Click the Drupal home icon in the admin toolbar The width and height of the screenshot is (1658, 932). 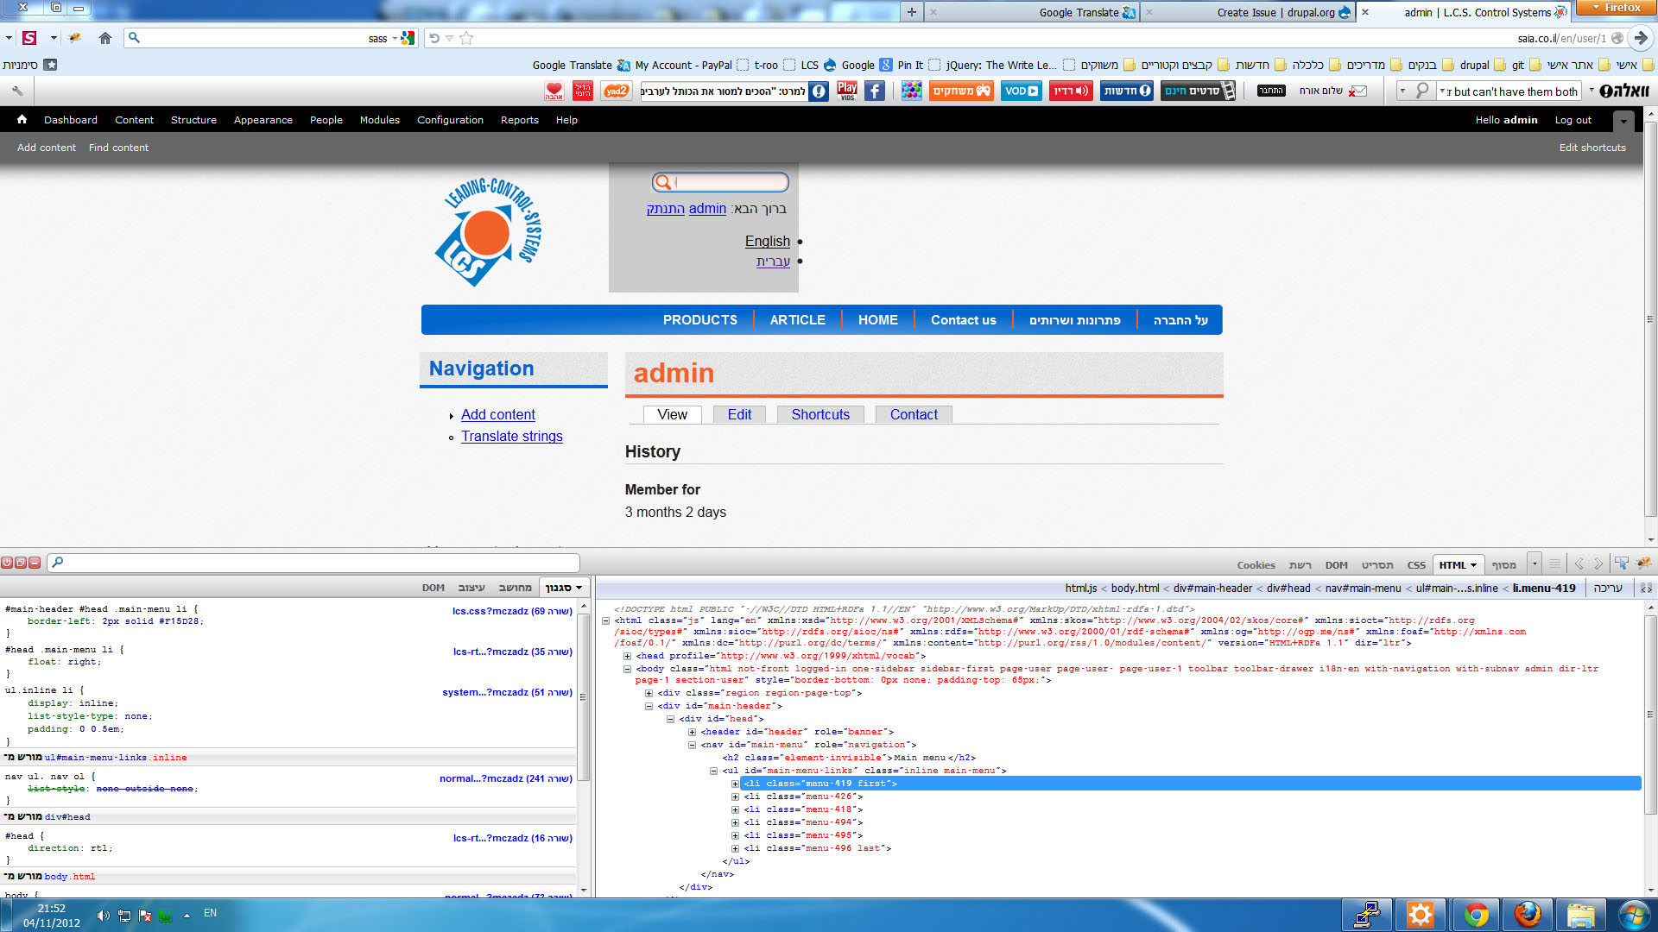(x=22, y=119)
